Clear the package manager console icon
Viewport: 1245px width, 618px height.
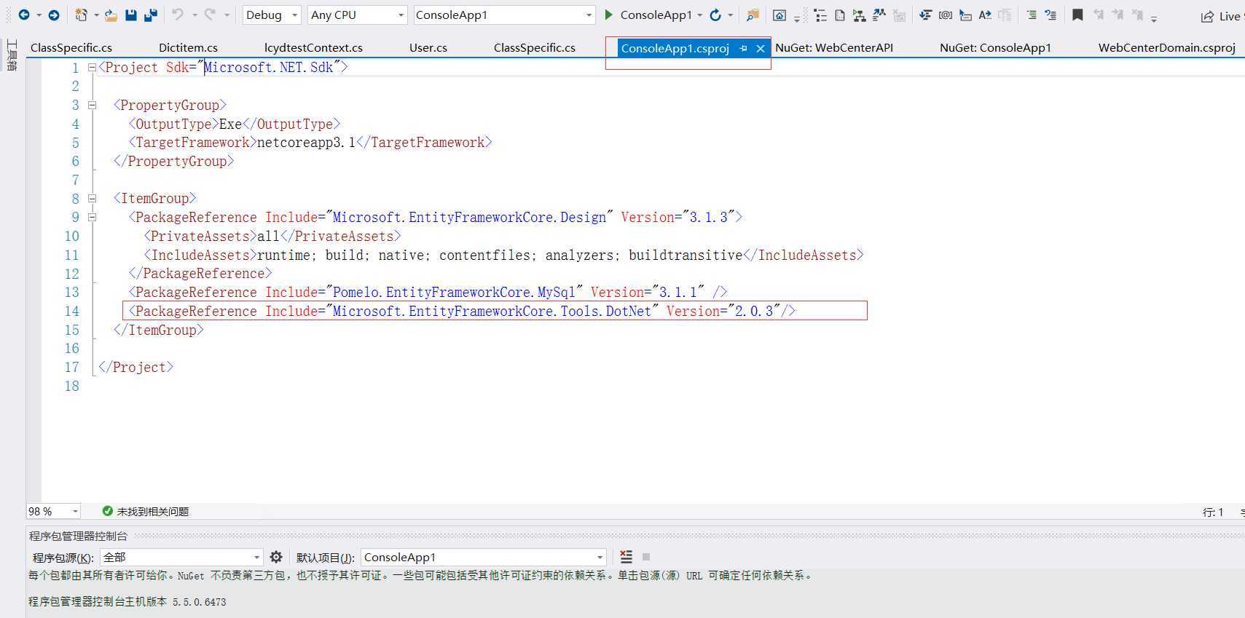(626, 557)
